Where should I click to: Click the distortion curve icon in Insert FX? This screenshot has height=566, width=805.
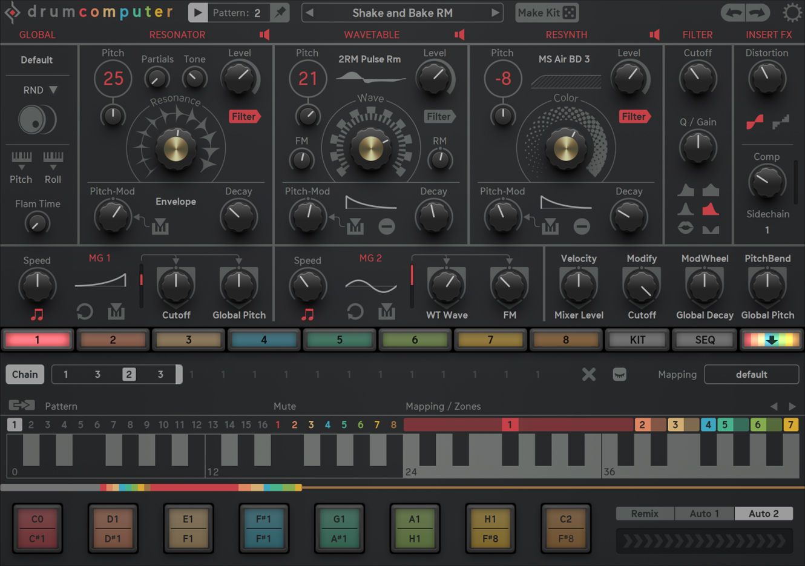click(x=754, y=122)
